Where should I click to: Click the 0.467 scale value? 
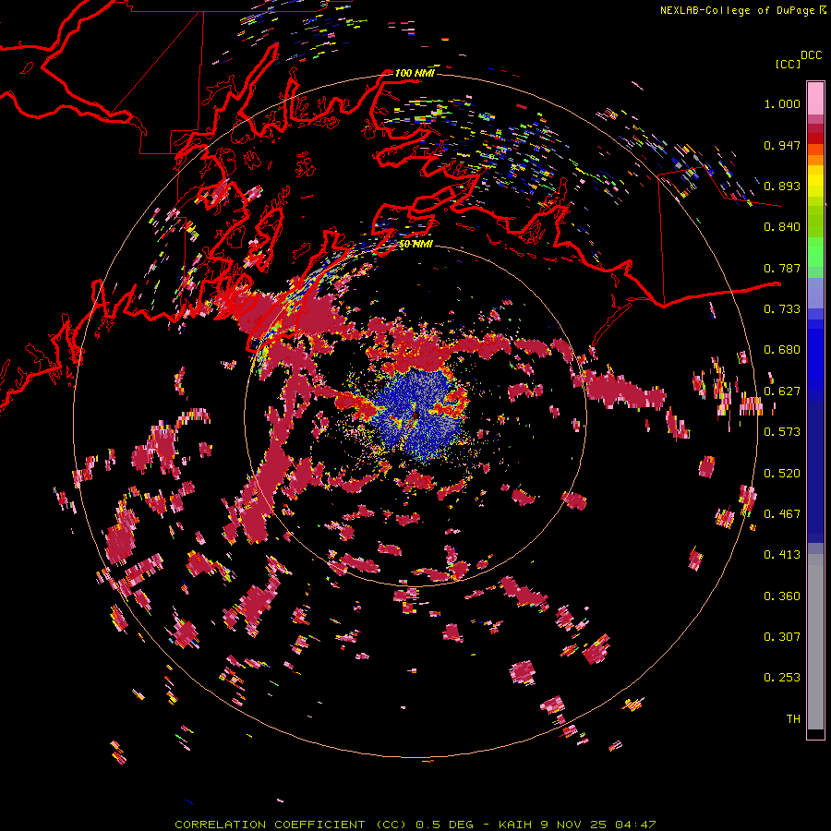click(782, 514)
